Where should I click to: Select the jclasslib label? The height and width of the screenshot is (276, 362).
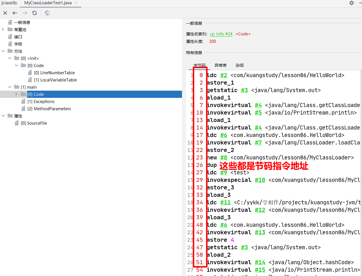9,3
